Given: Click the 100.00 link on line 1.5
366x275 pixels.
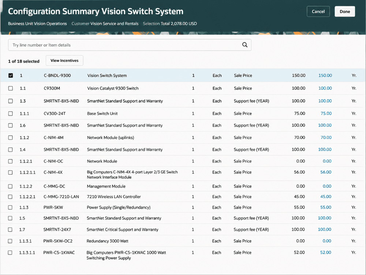Looking at the screenshot, I should coord(324,218).
